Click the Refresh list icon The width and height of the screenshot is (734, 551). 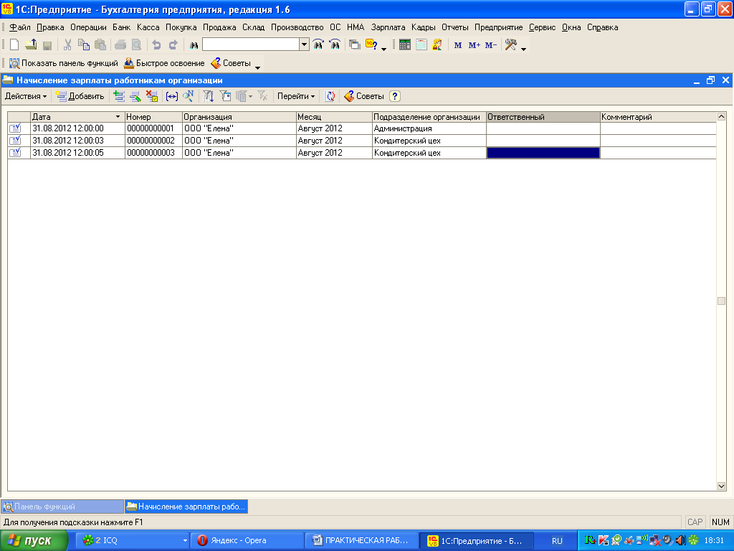(x=330, y=97)
